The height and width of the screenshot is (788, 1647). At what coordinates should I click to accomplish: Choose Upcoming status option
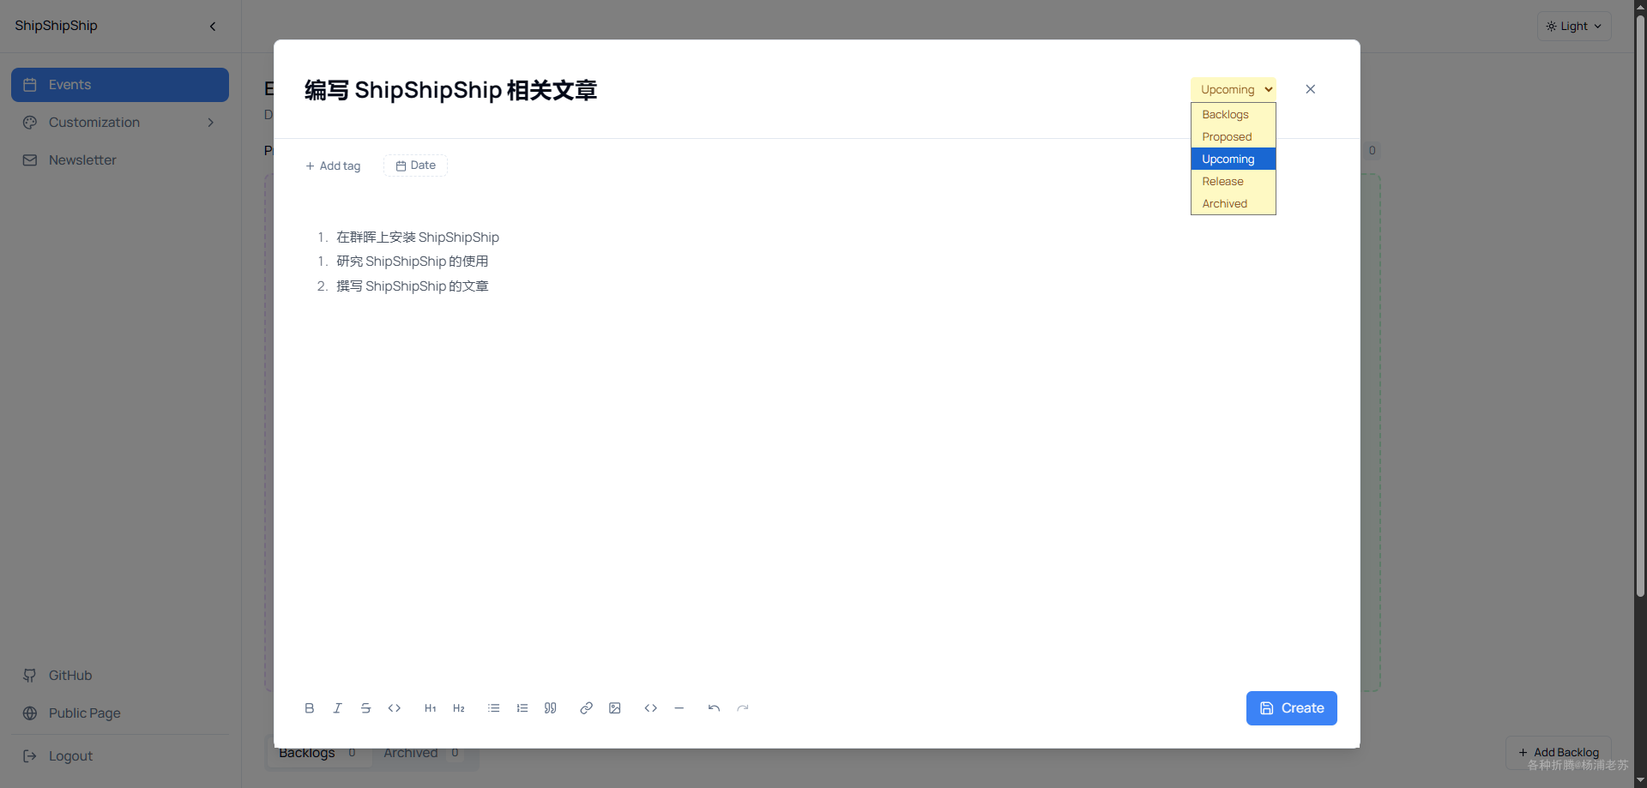(1234, 159)
